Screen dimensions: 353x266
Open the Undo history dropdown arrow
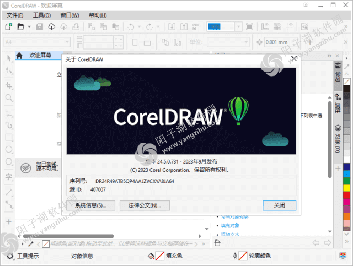coord(139,27)
